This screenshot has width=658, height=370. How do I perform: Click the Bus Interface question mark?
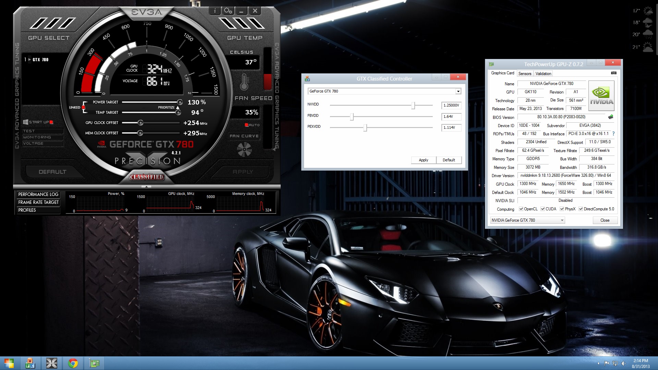click(613, 134)
